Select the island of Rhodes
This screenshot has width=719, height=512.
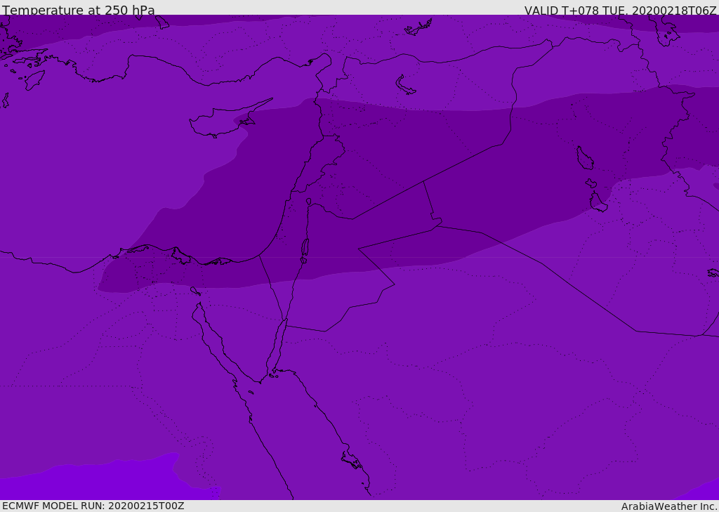[x=34, y=79]
